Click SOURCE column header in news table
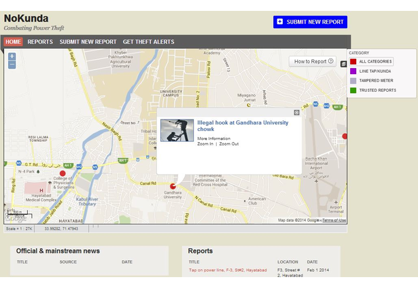418x288 pixels. tap(68, 262)
